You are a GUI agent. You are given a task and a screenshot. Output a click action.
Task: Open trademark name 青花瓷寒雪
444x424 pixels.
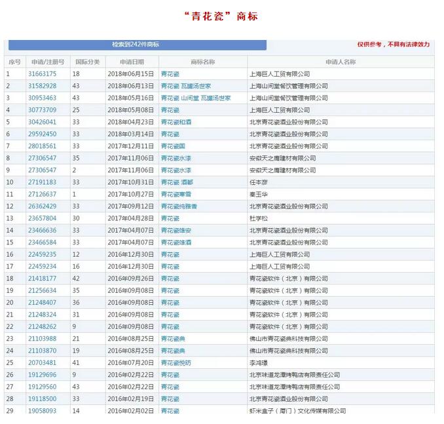tap(176, 195)
